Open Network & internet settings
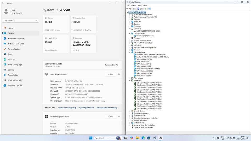The height and width of the screenshot is (141, 251). 20,44
